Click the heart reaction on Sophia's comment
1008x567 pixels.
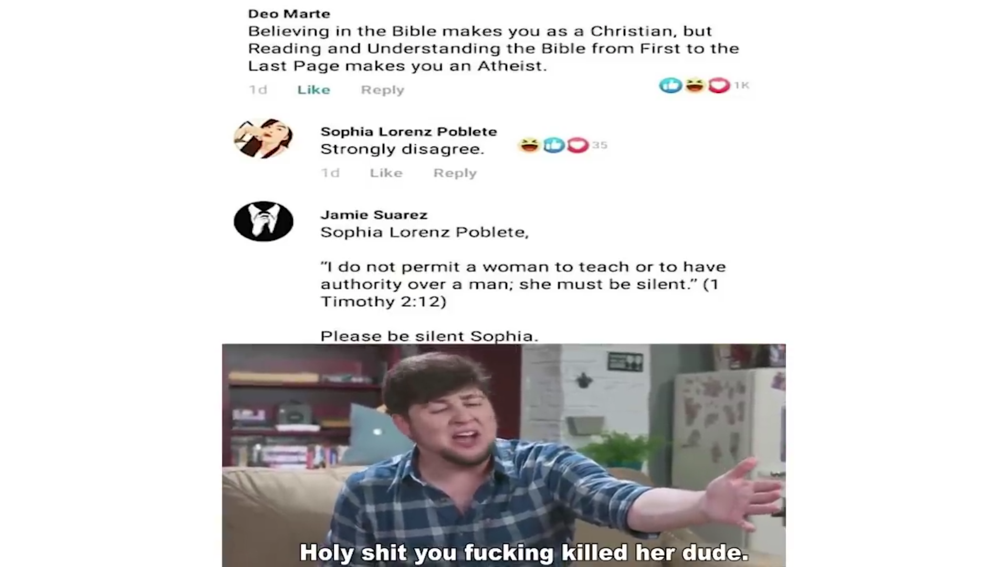(x=577, y=145)
